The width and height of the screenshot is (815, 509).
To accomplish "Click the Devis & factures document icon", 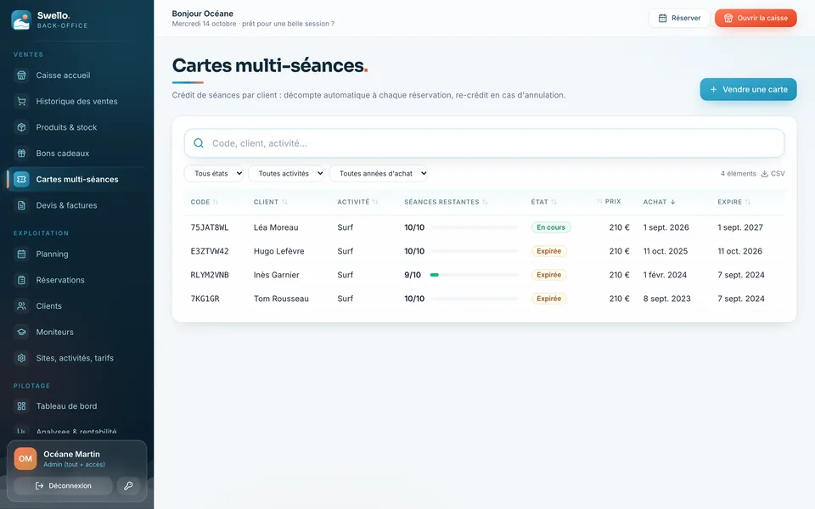I will (x=21, y=205).
